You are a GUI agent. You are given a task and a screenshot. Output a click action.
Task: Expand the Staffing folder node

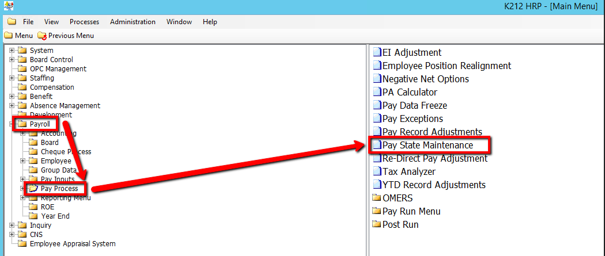point(12,78)
